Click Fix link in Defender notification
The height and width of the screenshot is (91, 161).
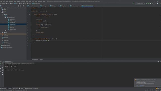coord(137,85)
